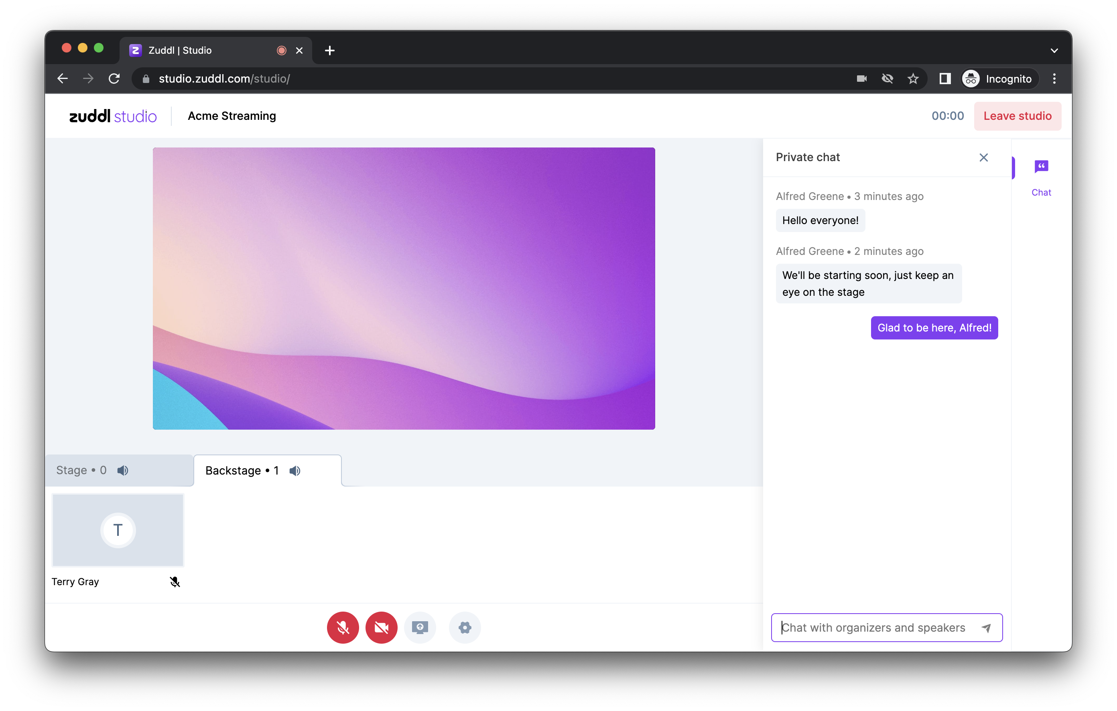Expand the browser tab search chevron

[x=1054, y=50]
